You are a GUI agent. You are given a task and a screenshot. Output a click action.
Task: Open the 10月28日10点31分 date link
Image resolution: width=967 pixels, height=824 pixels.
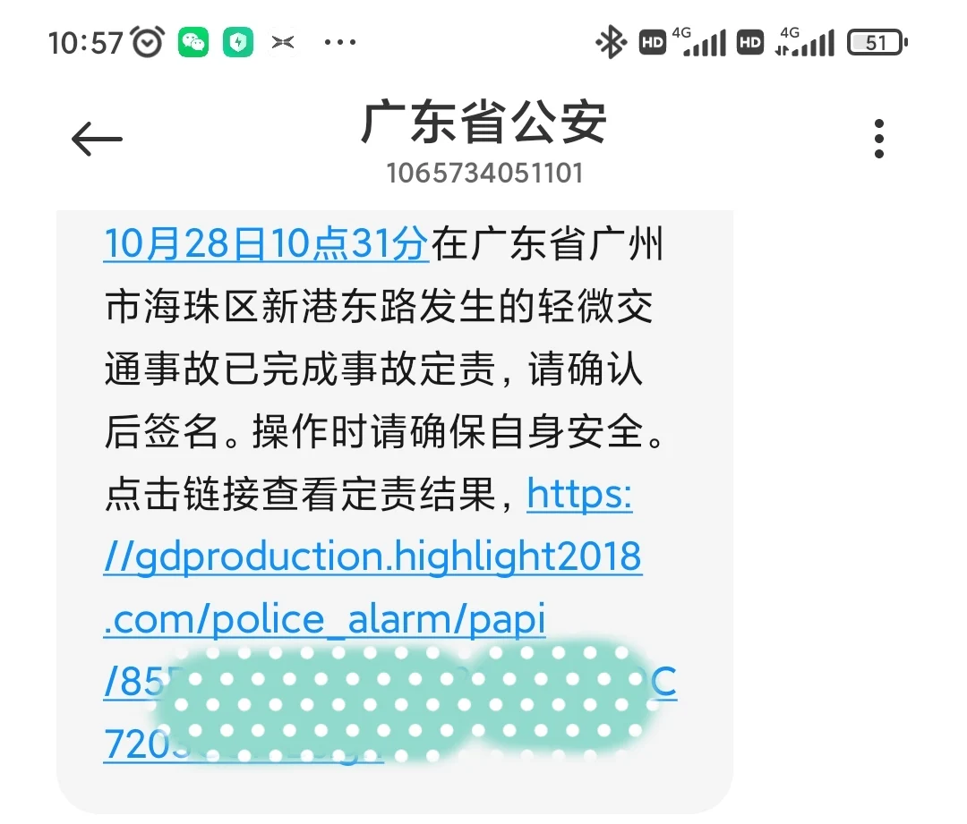tap(266, 244)
